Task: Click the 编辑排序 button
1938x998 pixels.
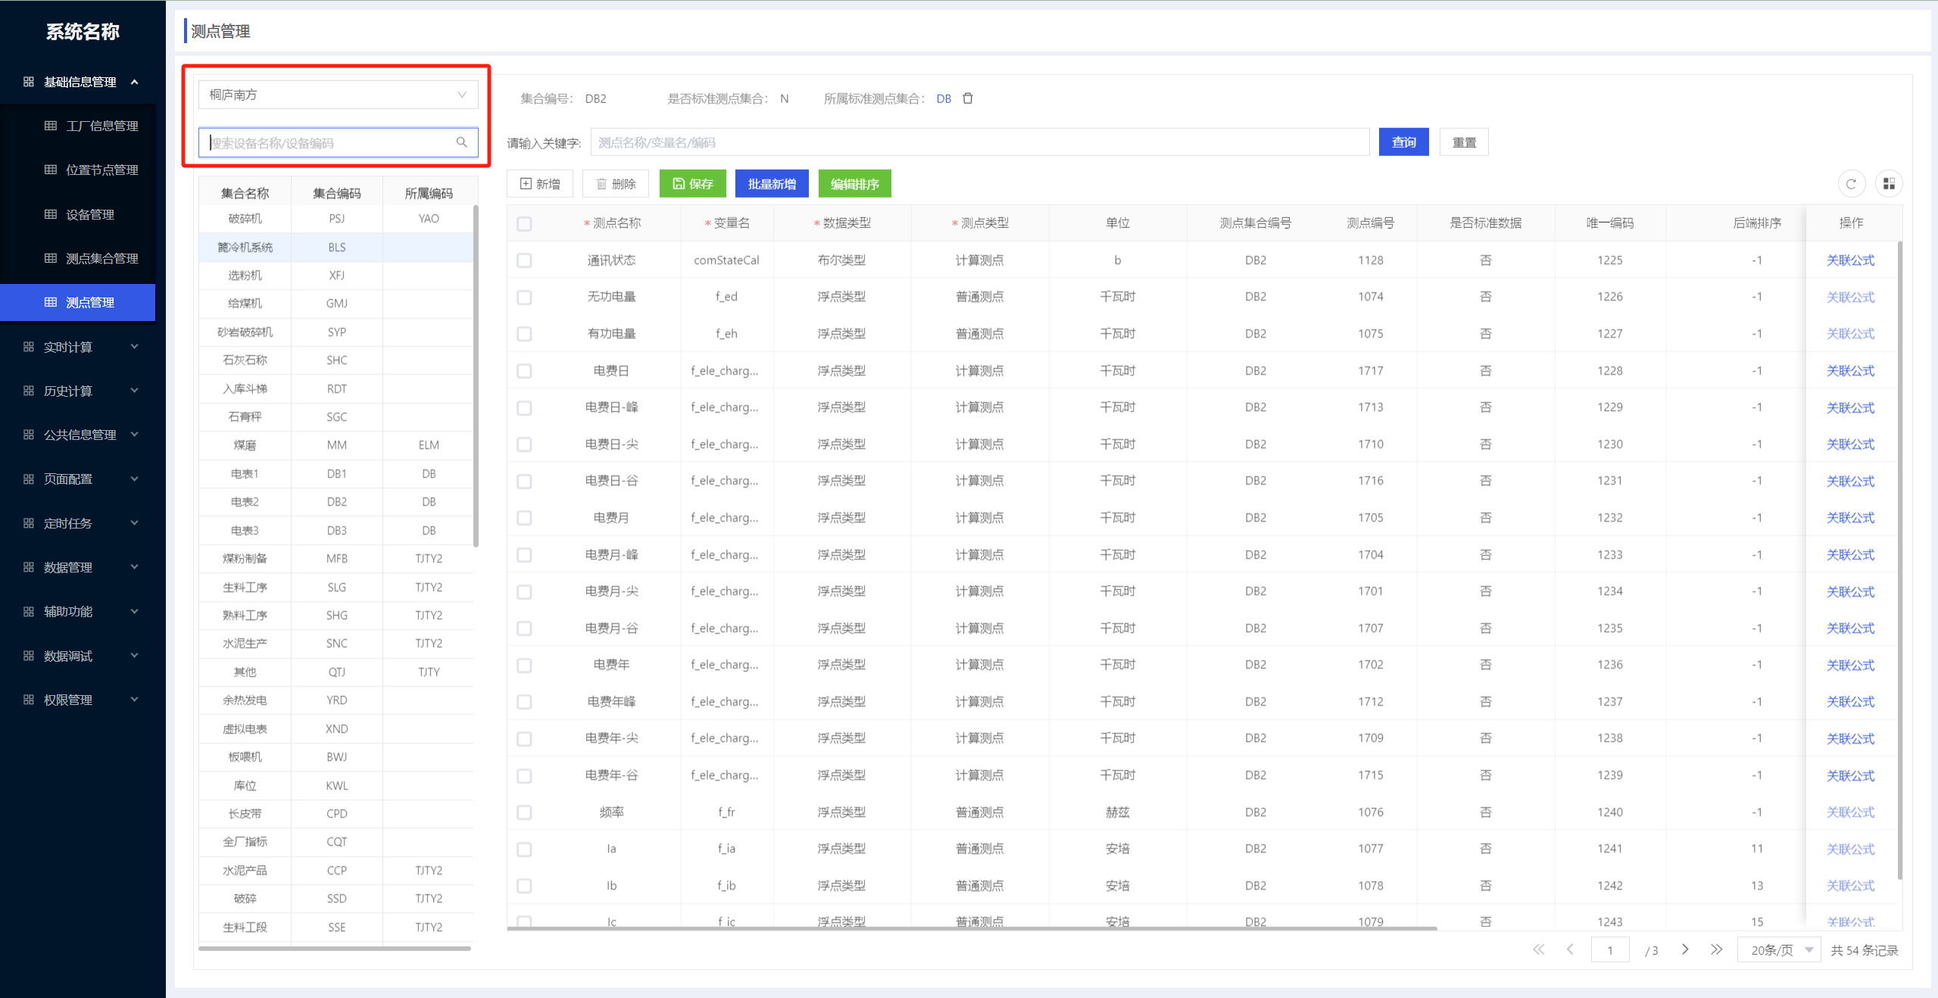Action: 855,184
